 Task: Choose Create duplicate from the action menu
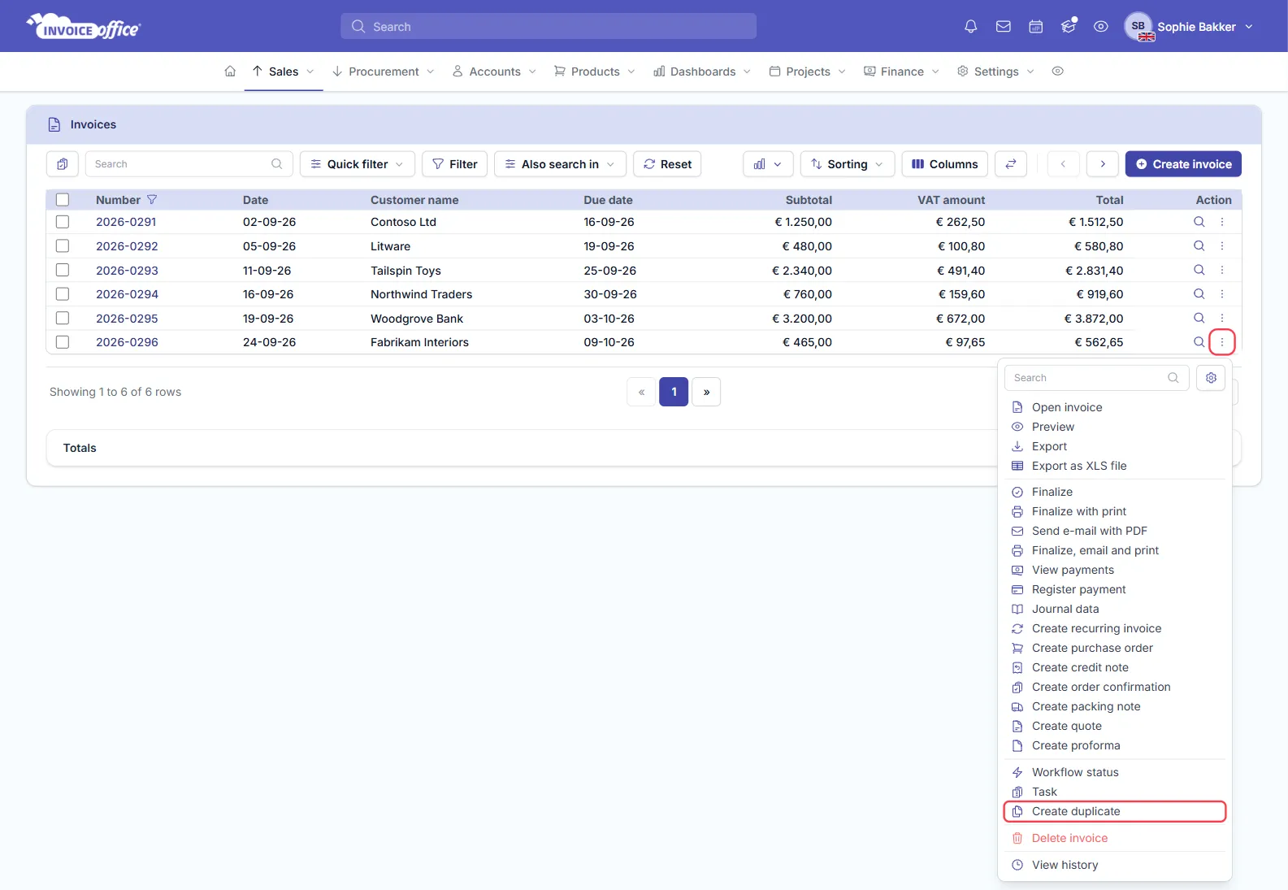1115,811
